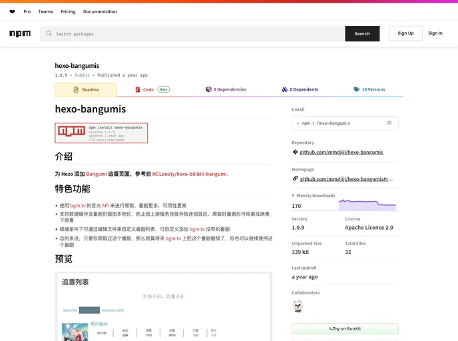
Task: Click the Total Files value 32
Action: (348, 252)
